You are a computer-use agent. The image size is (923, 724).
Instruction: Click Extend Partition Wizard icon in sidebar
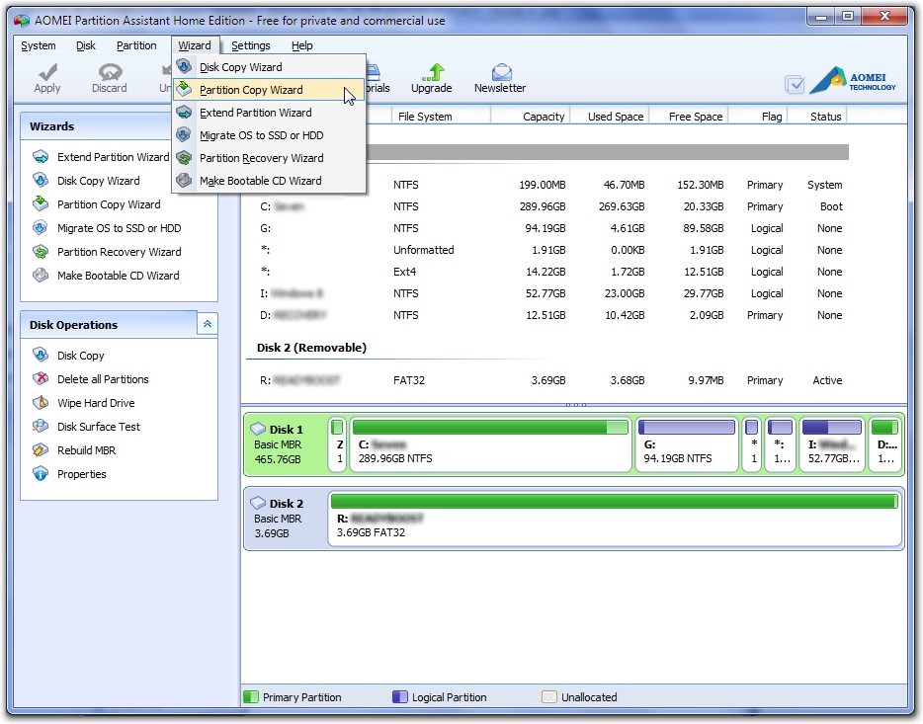(x=41, y=157)
